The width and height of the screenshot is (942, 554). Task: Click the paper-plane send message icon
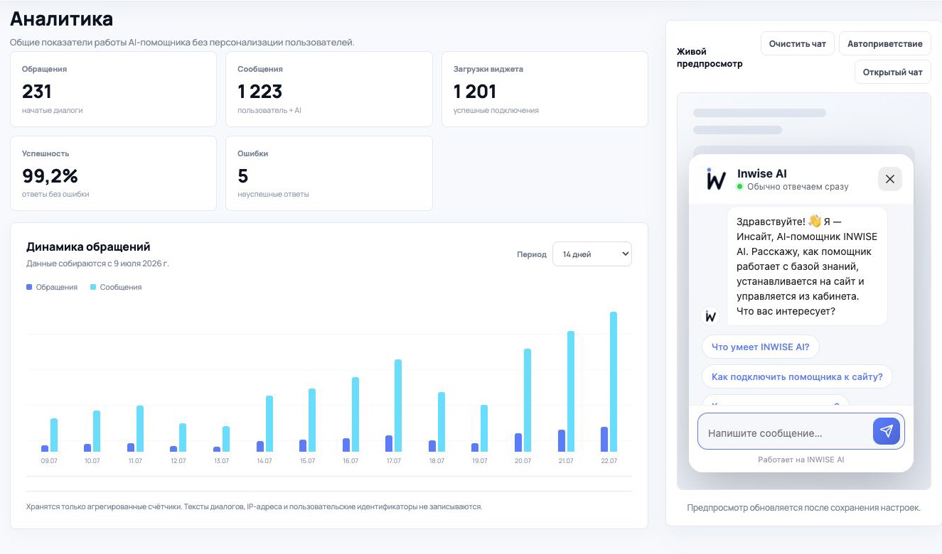(887, 431)
